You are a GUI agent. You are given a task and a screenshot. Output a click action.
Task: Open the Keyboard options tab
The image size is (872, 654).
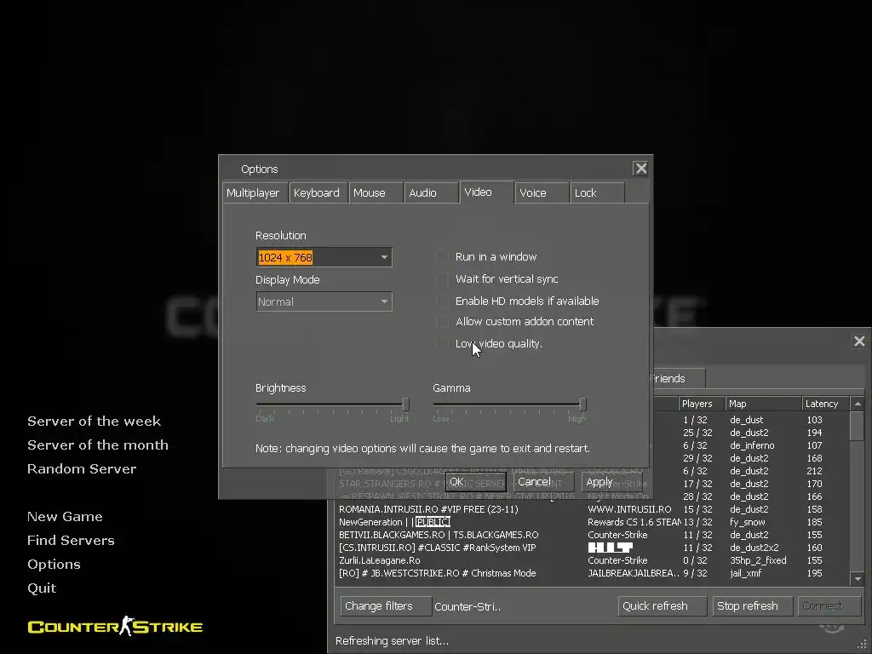click(318, 193)
